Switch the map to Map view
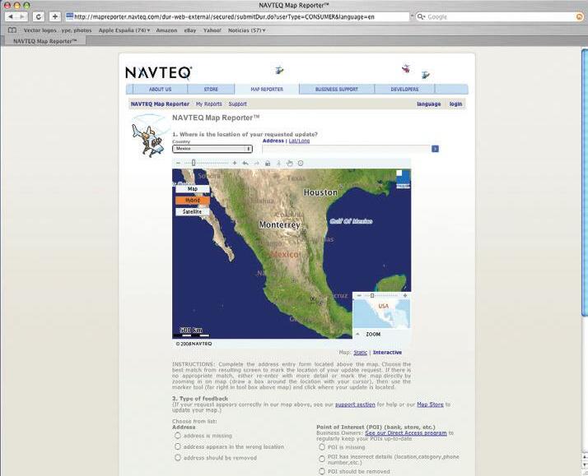588x476 pixels. pyautogui.click(x=193, y=189)
